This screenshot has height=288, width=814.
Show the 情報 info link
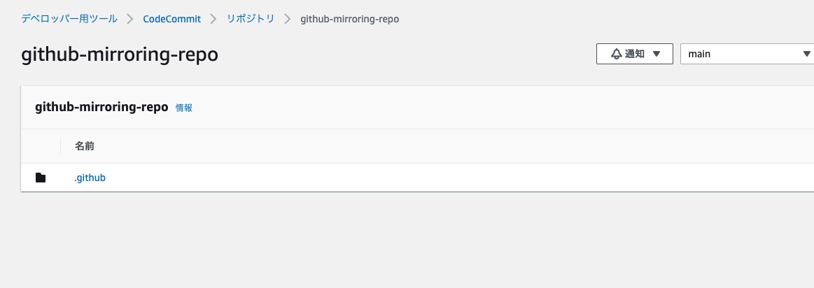[x=184, y=108]
